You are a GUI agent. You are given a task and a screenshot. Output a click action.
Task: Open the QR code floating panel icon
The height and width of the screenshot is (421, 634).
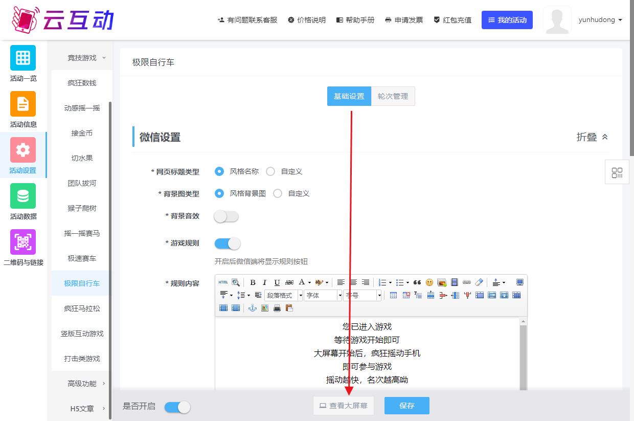tap(617, 172)
